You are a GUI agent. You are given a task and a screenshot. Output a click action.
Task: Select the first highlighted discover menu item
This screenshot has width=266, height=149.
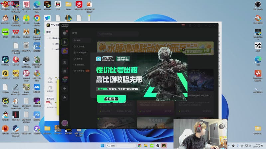[x=82, y=40]
